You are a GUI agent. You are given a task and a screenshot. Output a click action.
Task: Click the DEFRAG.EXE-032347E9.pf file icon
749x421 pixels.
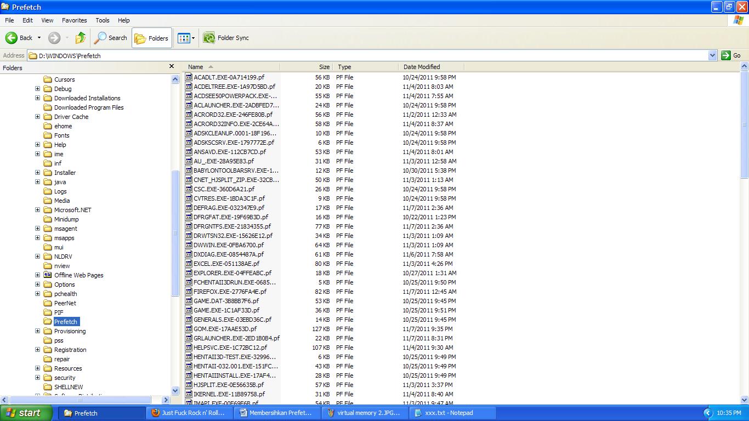[189, 208]
